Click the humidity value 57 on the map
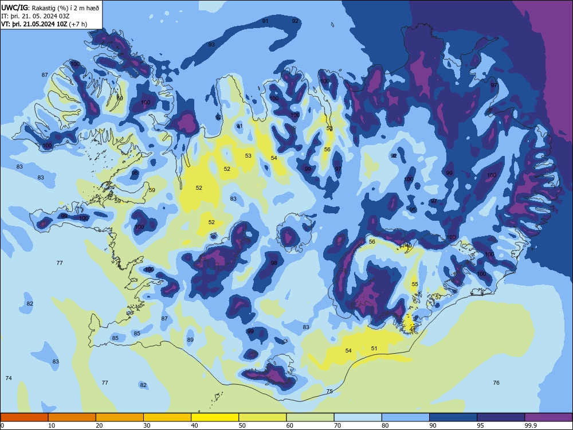 (438, 297)
